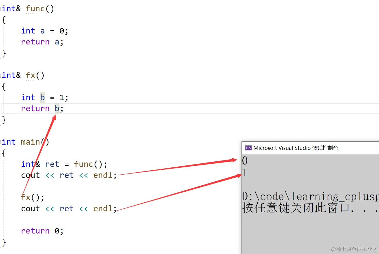
Task: Click the 'int& func()' declaration line
Action: point(28,9)
